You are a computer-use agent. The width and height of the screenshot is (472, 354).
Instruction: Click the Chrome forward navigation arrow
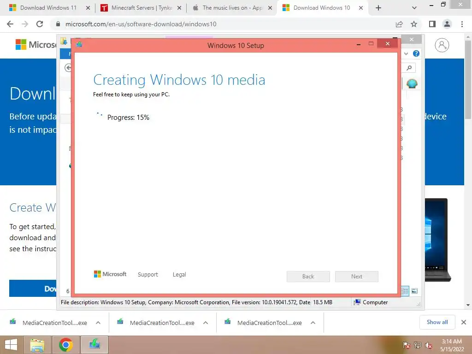pos(25,24)
